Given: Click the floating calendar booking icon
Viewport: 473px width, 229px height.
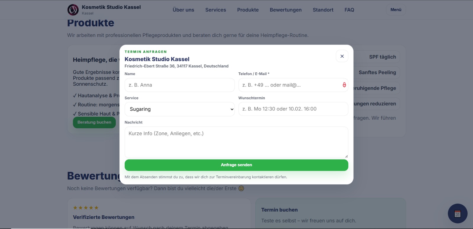Looking at the screenshot, I should click(x=457, y=213).
